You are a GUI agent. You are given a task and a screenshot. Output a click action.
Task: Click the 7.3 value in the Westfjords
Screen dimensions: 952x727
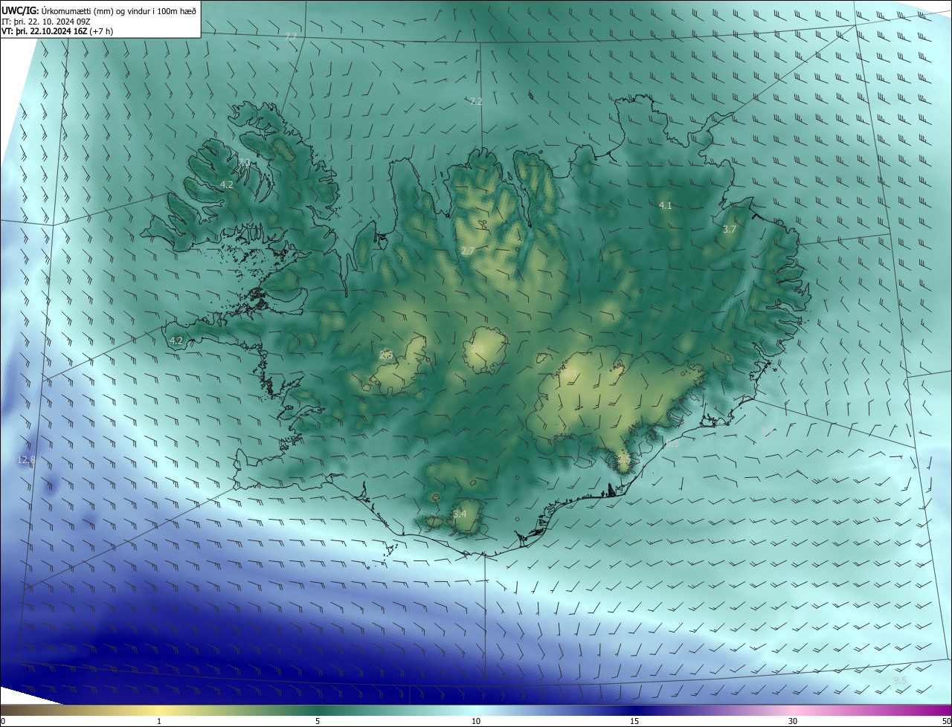[x=244, y=162]
